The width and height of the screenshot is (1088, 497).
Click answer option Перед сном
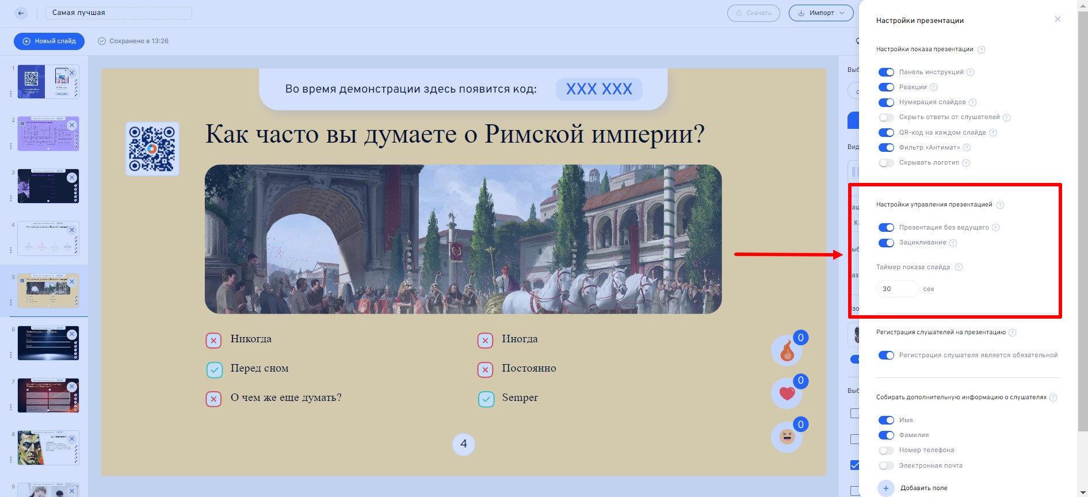pos(259,368)
